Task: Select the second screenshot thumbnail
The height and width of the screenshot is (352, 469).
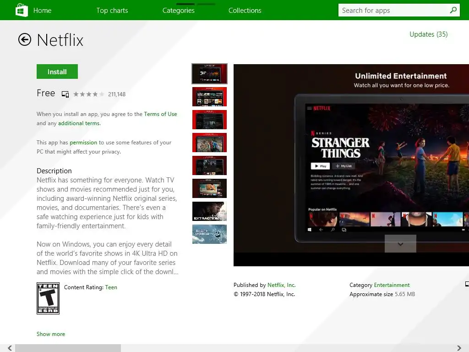Action: click(209, 97)
